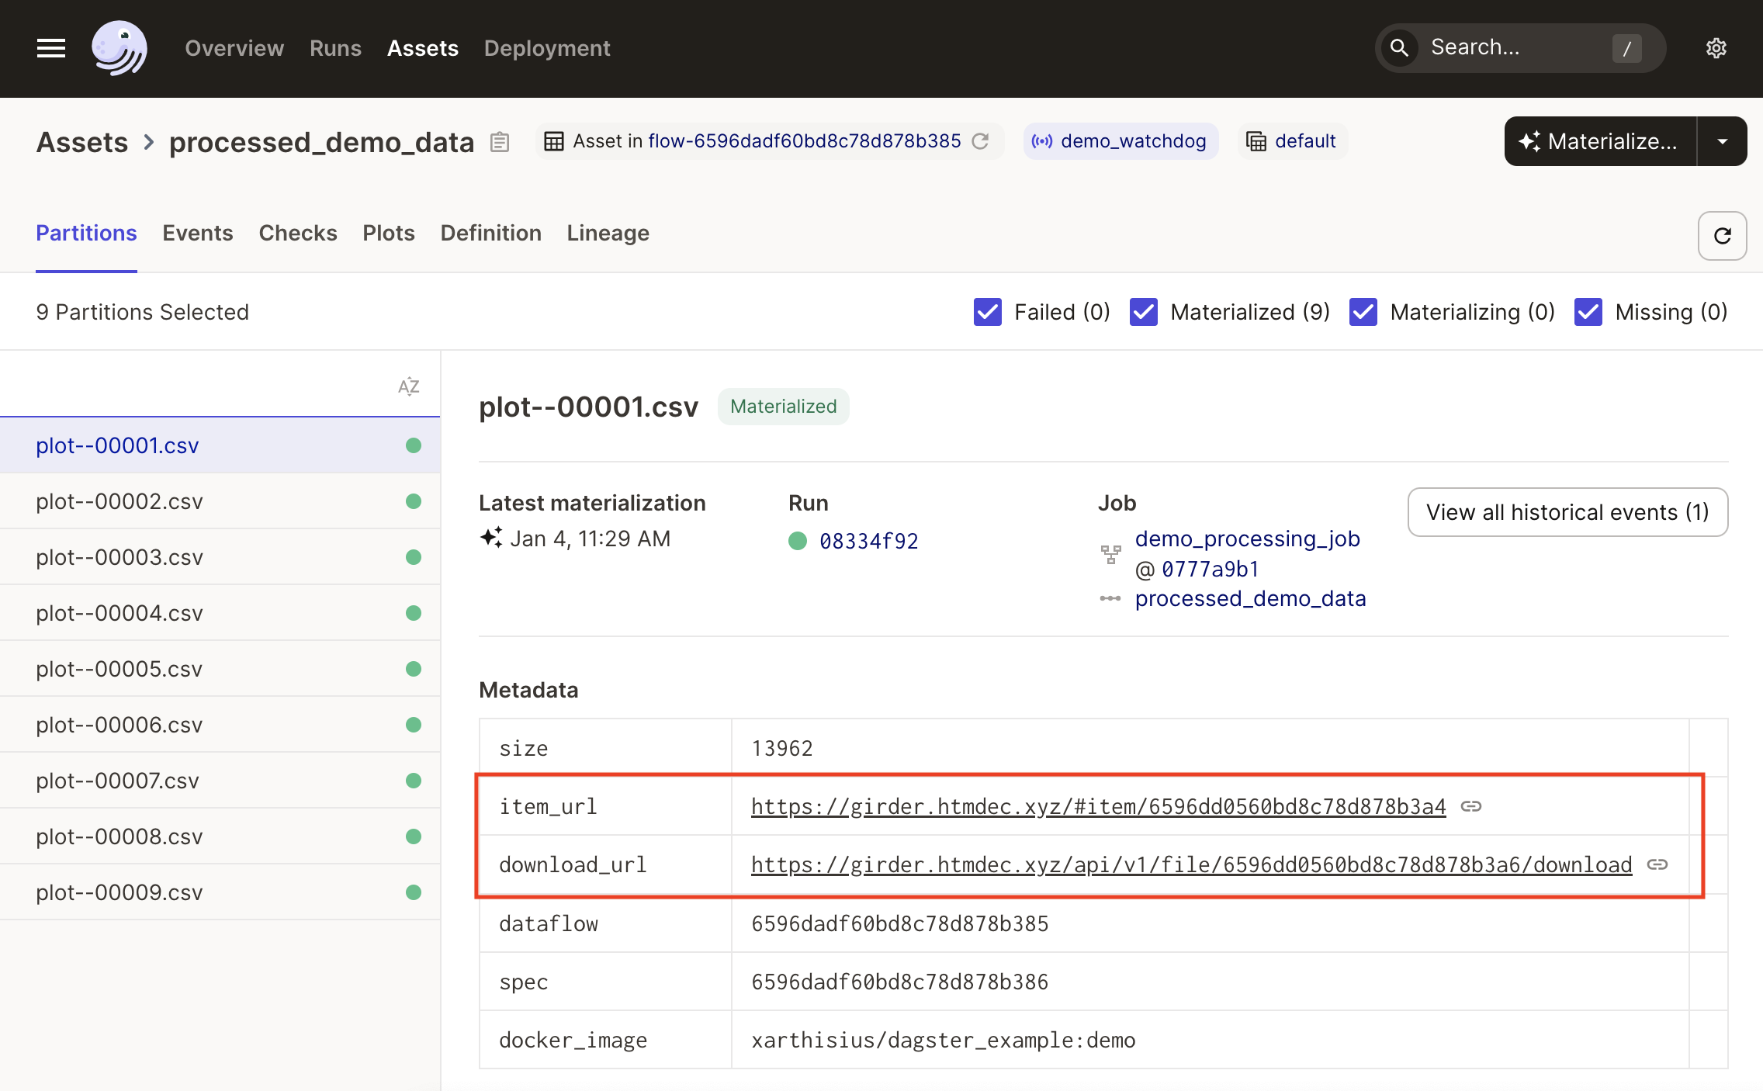Screen dimensions: 1763x1091
Task: Click the materialization sparkle icon beside the date
Action: (491, 537)
